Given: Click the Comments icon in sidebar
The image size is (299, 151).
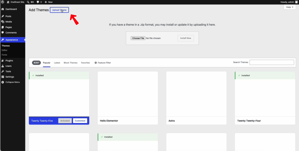Looking at the screenshot, I should pyautogui.click(x=3, y=33).
